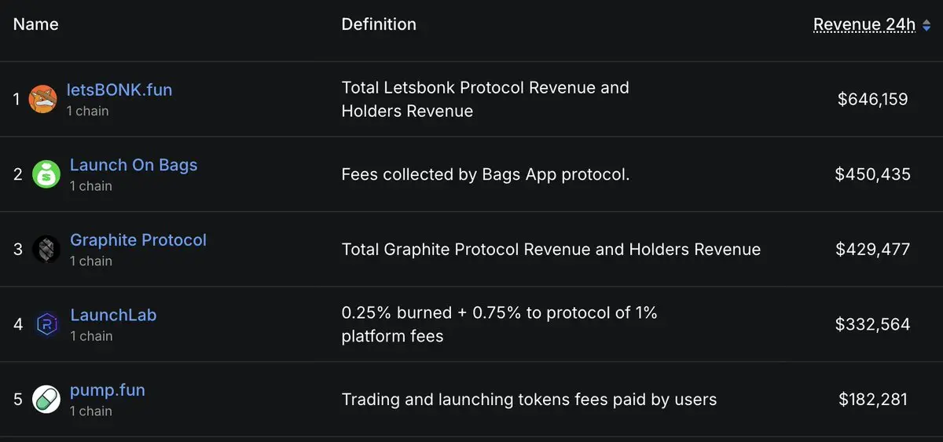
Task: Click the Definition column header
Action: pos(379,24)
